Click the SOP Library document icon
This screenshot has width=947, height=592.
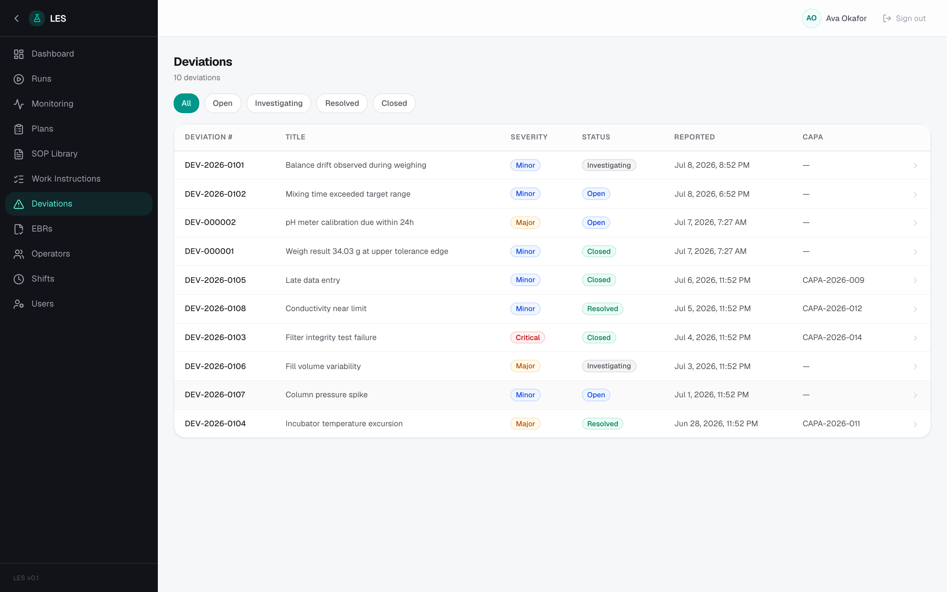click(19, 154)
